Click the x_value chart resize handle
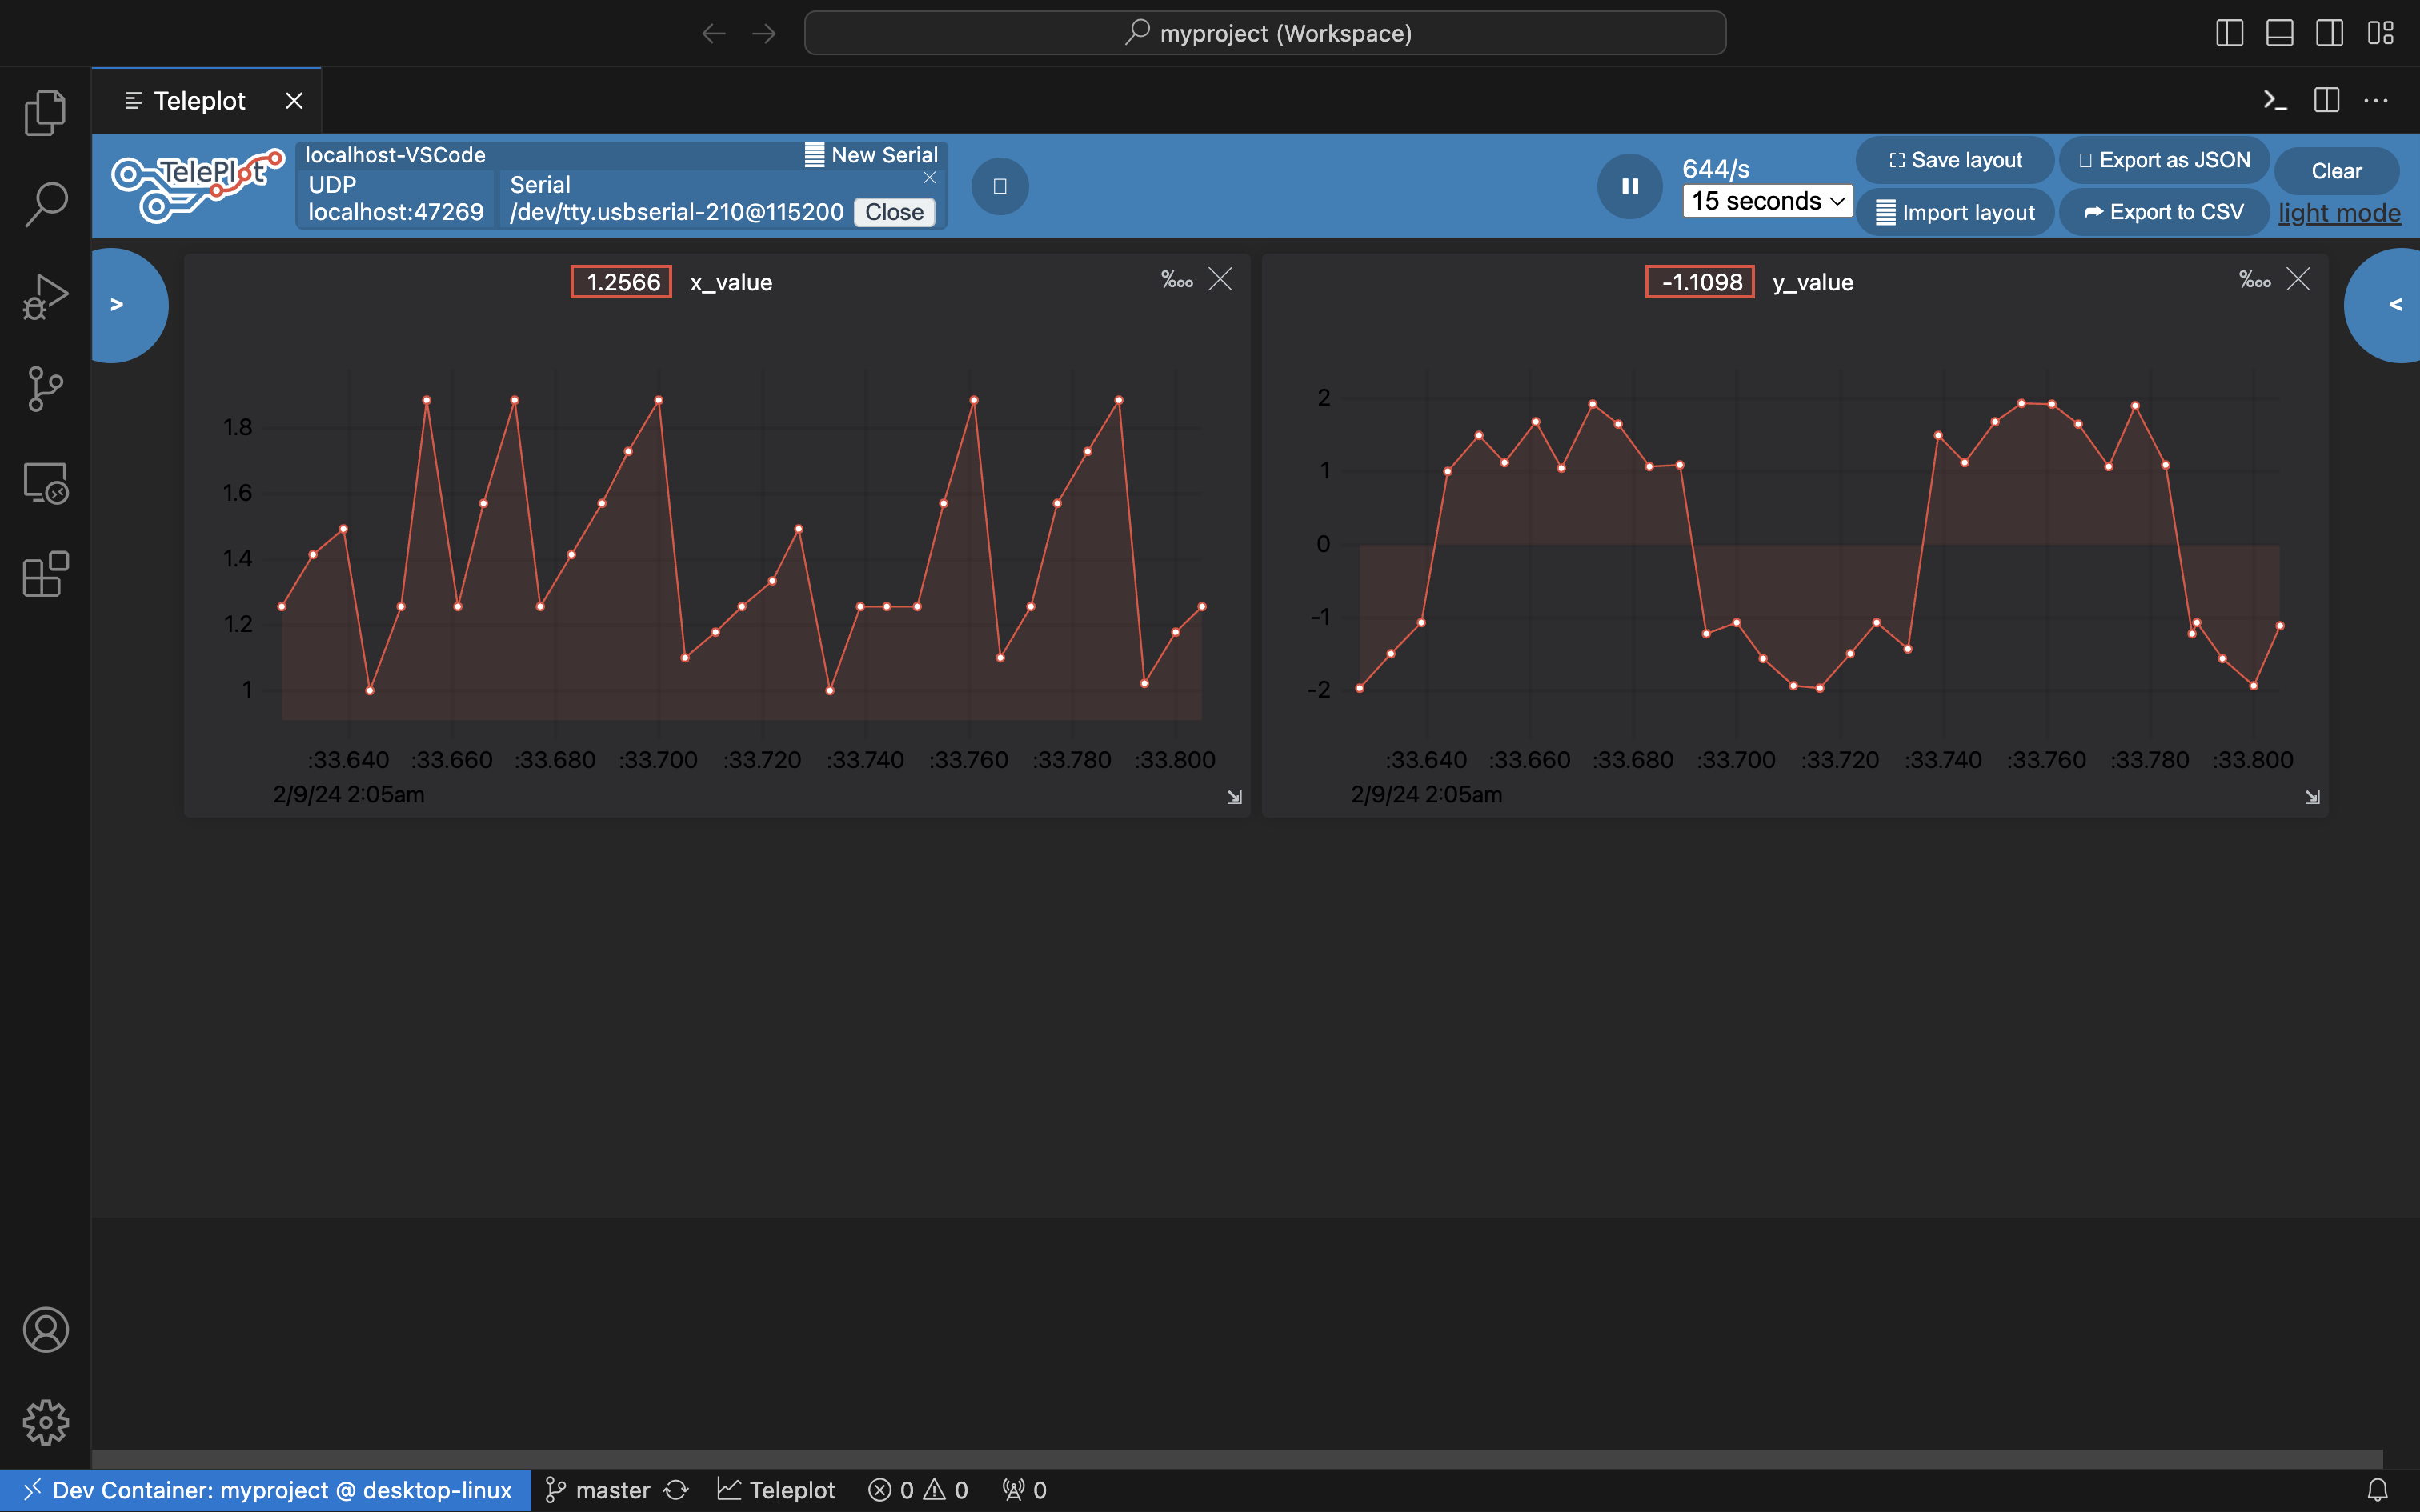 (x=1234, y=797)
